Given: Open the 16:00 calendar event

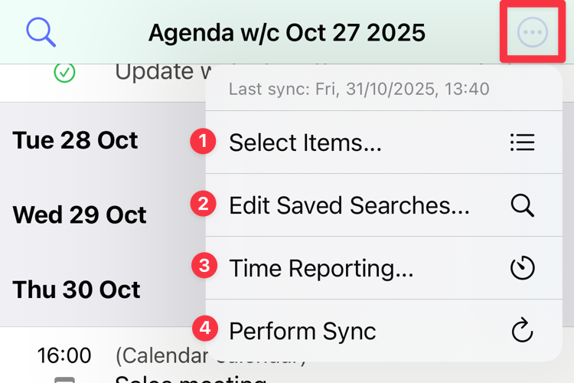Looking at the screenshot, I should coord(64,356).
